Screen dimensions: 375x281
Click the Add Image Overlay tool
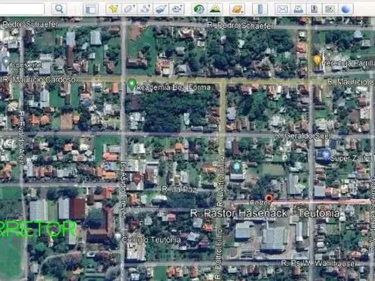pyautogui.click(x=161, y=9)
